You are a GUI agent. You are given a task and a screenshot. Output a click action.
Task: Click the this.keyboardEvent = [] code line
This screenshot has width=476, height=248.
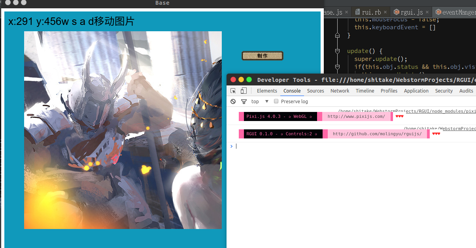click(395, 27)
